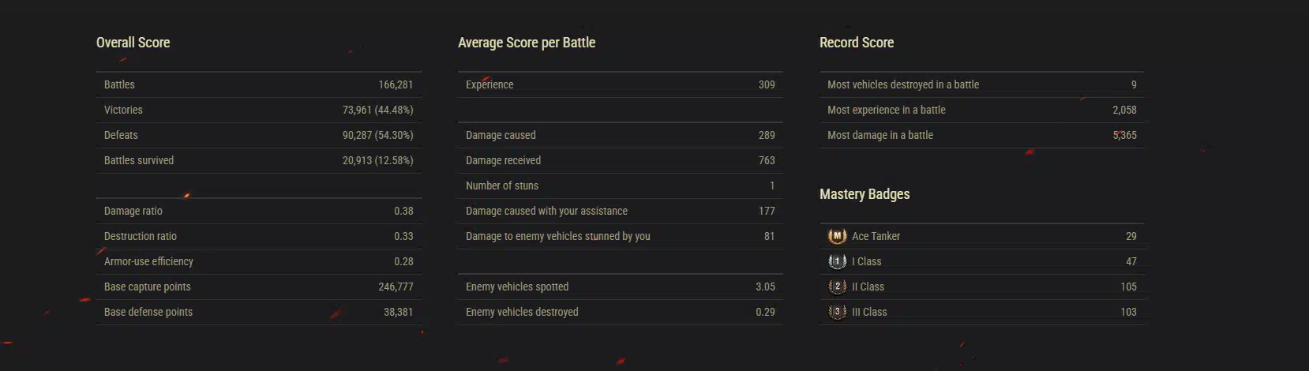This screenshot has width=1309, height=371.
Task: Click the Defeats statistic row
Action: pos(259,135)
